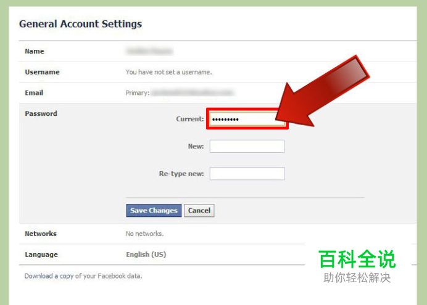Image resolution: width=427 pixels, height=305 pixels.
Task: Click the General Account Settings heading
Action: [x=80, y=24]
